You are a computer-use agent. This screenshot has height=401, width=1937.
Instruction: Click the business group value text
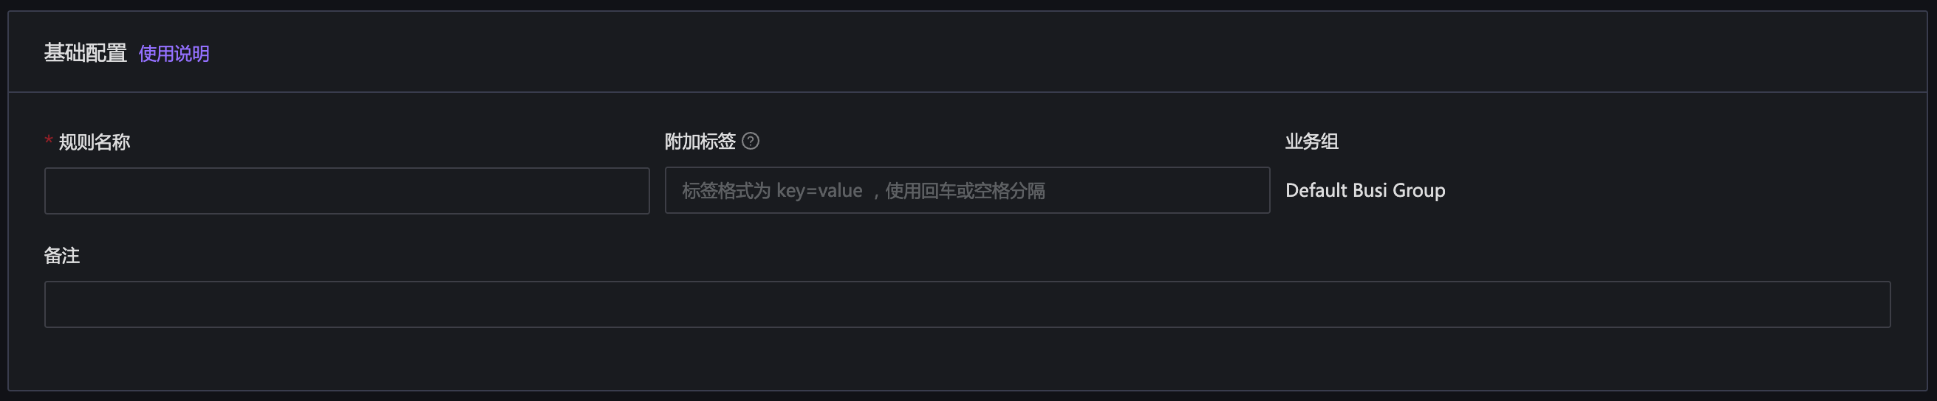[x=1364, y=191]
